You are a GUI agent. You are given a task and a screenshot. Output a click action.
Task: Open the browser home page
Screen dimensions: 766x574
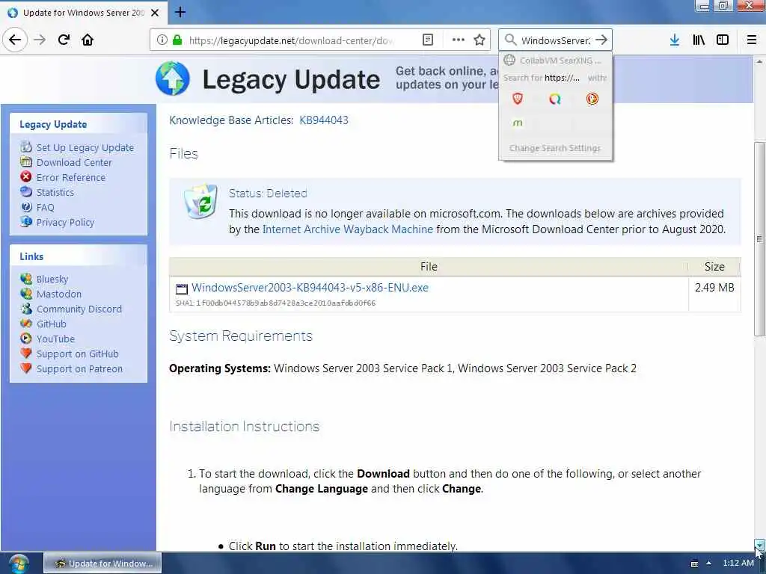[x=88, y=40]
